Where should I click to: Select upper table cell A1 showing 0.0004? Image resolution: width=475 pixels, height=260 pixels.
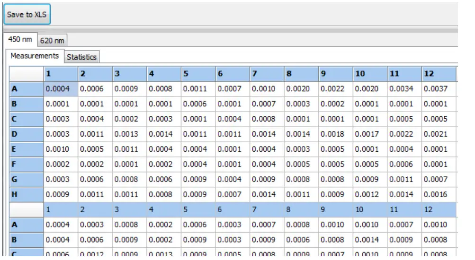[61, 89]
